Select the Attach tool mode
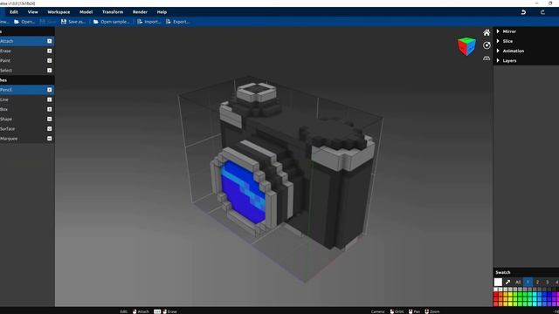The width and height of the screenshot is (559, 314). 27,41
